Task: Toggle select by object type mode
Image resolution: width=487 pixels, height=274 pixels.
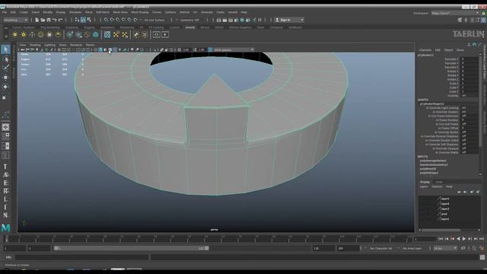Action: [83, 20]
